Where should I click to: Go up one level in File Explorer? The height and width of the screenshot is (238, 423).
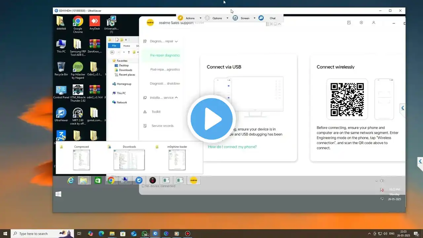[x=129, y=52]
